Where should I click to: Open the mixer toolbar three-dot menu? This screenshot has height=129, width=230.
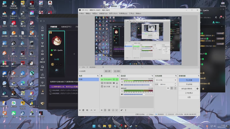point(126,110)
